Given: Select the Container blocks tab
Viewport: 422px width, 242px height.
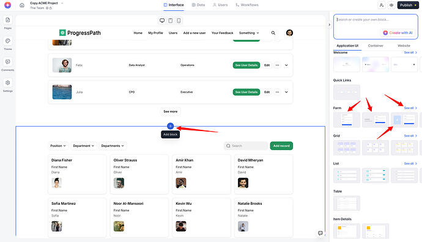Looking at the screenshot, I should 376,46.
